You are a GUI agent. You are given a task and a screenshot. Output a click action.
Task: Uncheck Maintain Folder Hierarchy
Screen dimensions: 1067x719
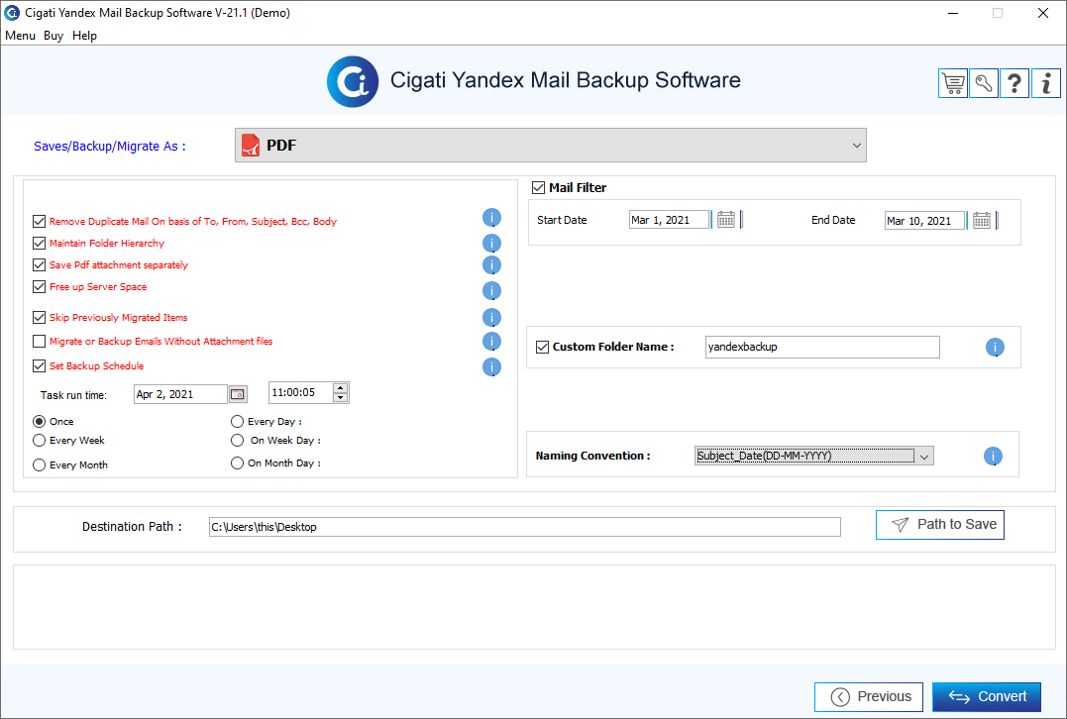click(39, 243)
